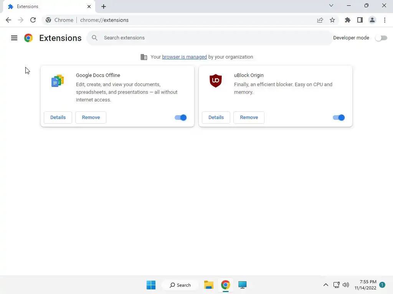Follow the 'browser is managed' link
This screenshot has width=393, height=294.
[185, 57]
